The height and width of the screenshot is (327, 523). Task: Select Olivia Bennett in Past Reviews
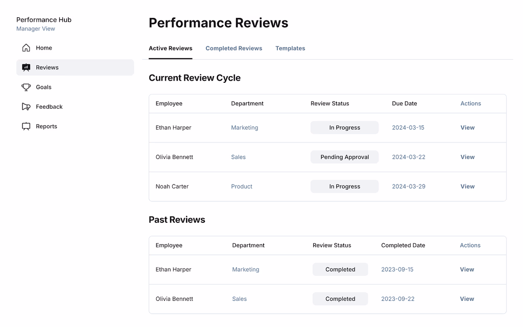click(x=174, y=298)
